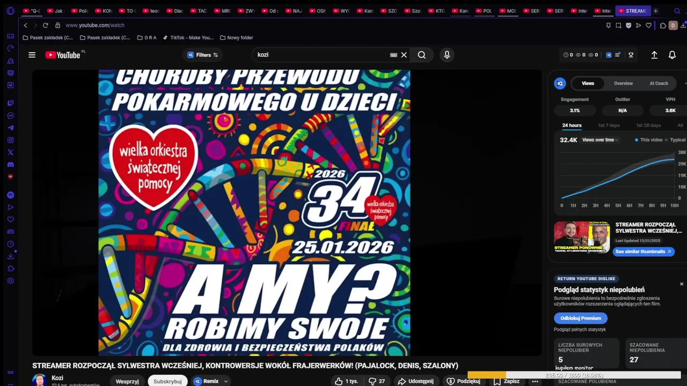Open the History clock icon in sidebar
This screenshot has height=386, width=687.
click(10, 244)
